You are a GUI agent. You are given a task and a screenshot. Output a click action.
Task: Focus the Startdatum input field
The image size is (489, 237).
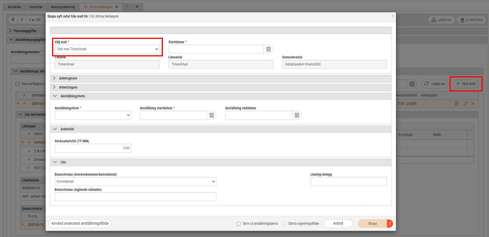(x=216, y=49)
